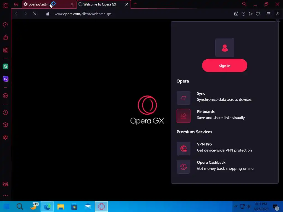Open My Flow send icon
This screenshot has width=283, height=212.
click(x=251, y=14)
